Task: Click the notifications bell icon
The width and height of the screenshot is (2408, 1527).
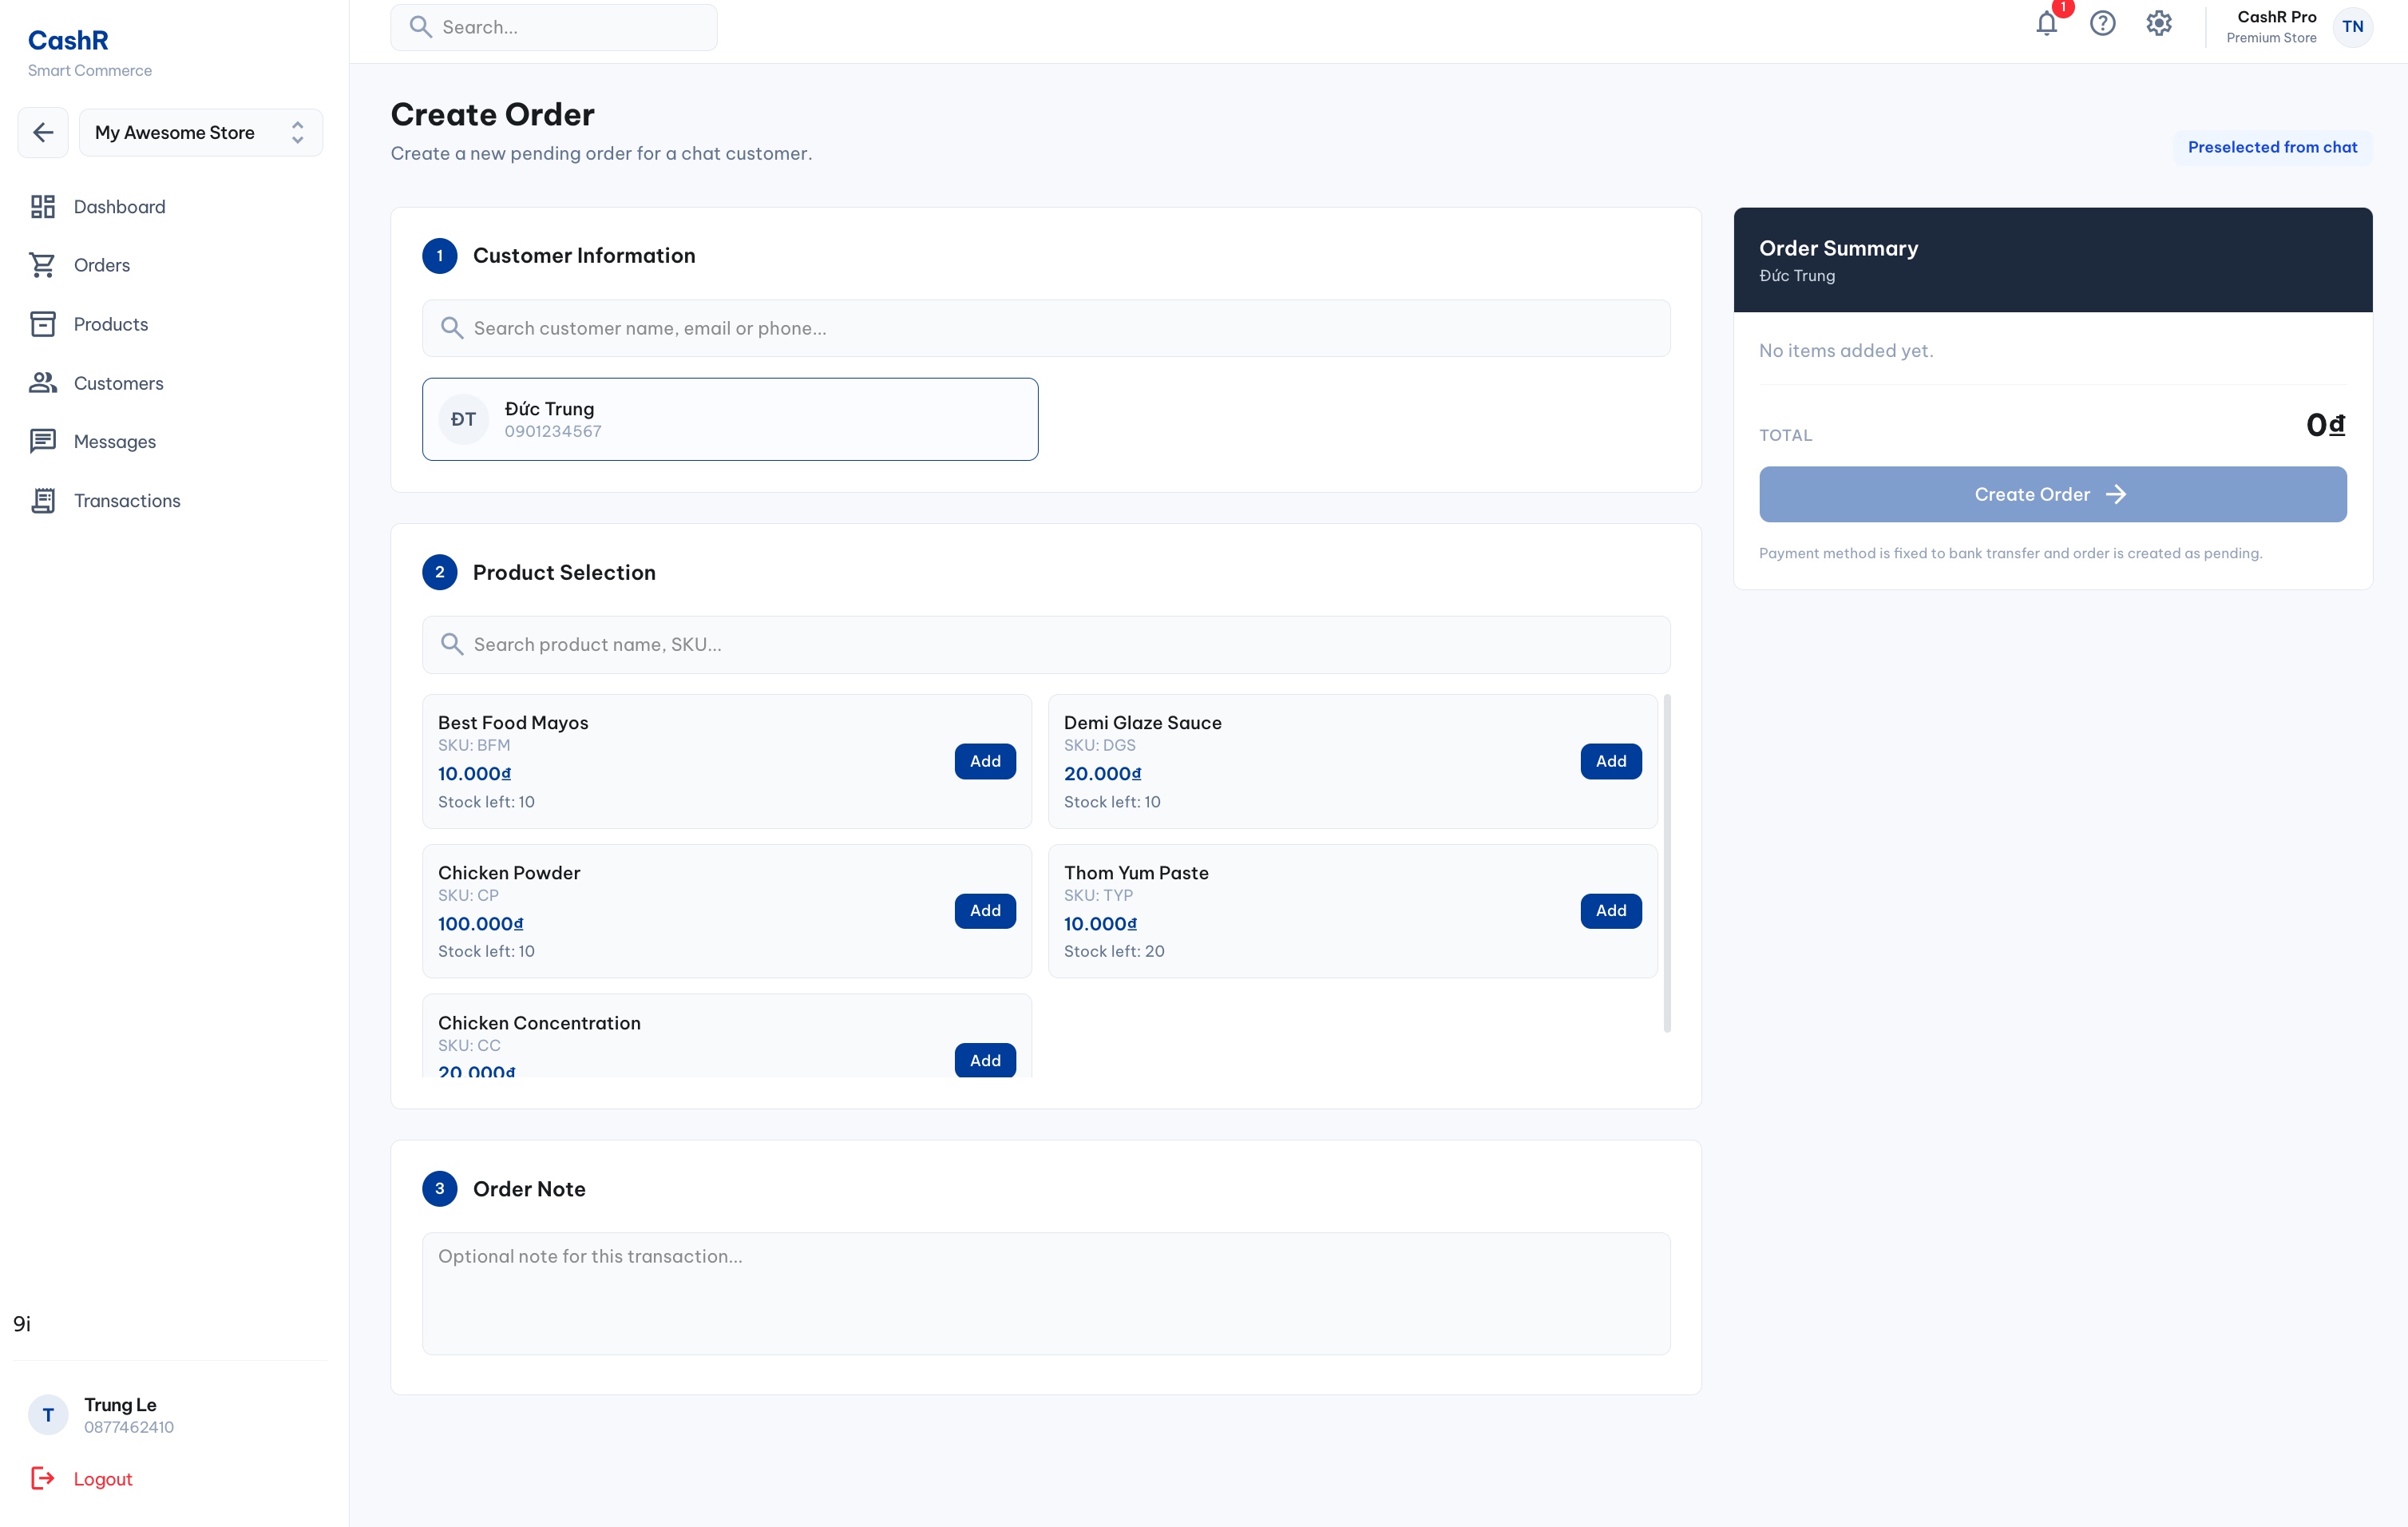Action: pyautogui.click(x=2046, y=24)
